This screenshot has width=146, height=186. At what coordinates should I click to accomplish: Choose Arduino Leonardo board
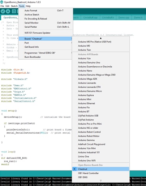101,83
